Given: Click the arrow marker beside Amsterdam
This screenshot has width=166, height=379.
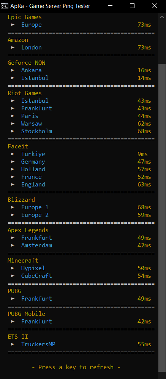Looking at the screenshot, I should point(13,245).
